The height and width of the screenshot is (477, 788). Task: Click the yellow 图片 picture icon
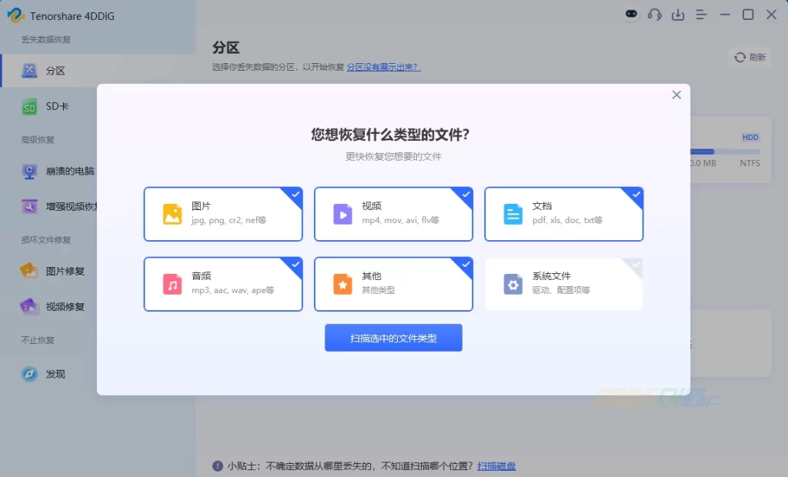pyautogui.click(x=172, y=214)
